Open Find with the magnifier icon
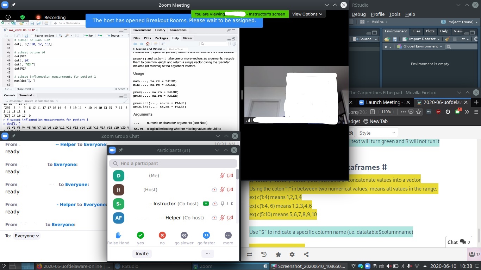This screenshot has height=270, width=481. [x=61, y=36]
